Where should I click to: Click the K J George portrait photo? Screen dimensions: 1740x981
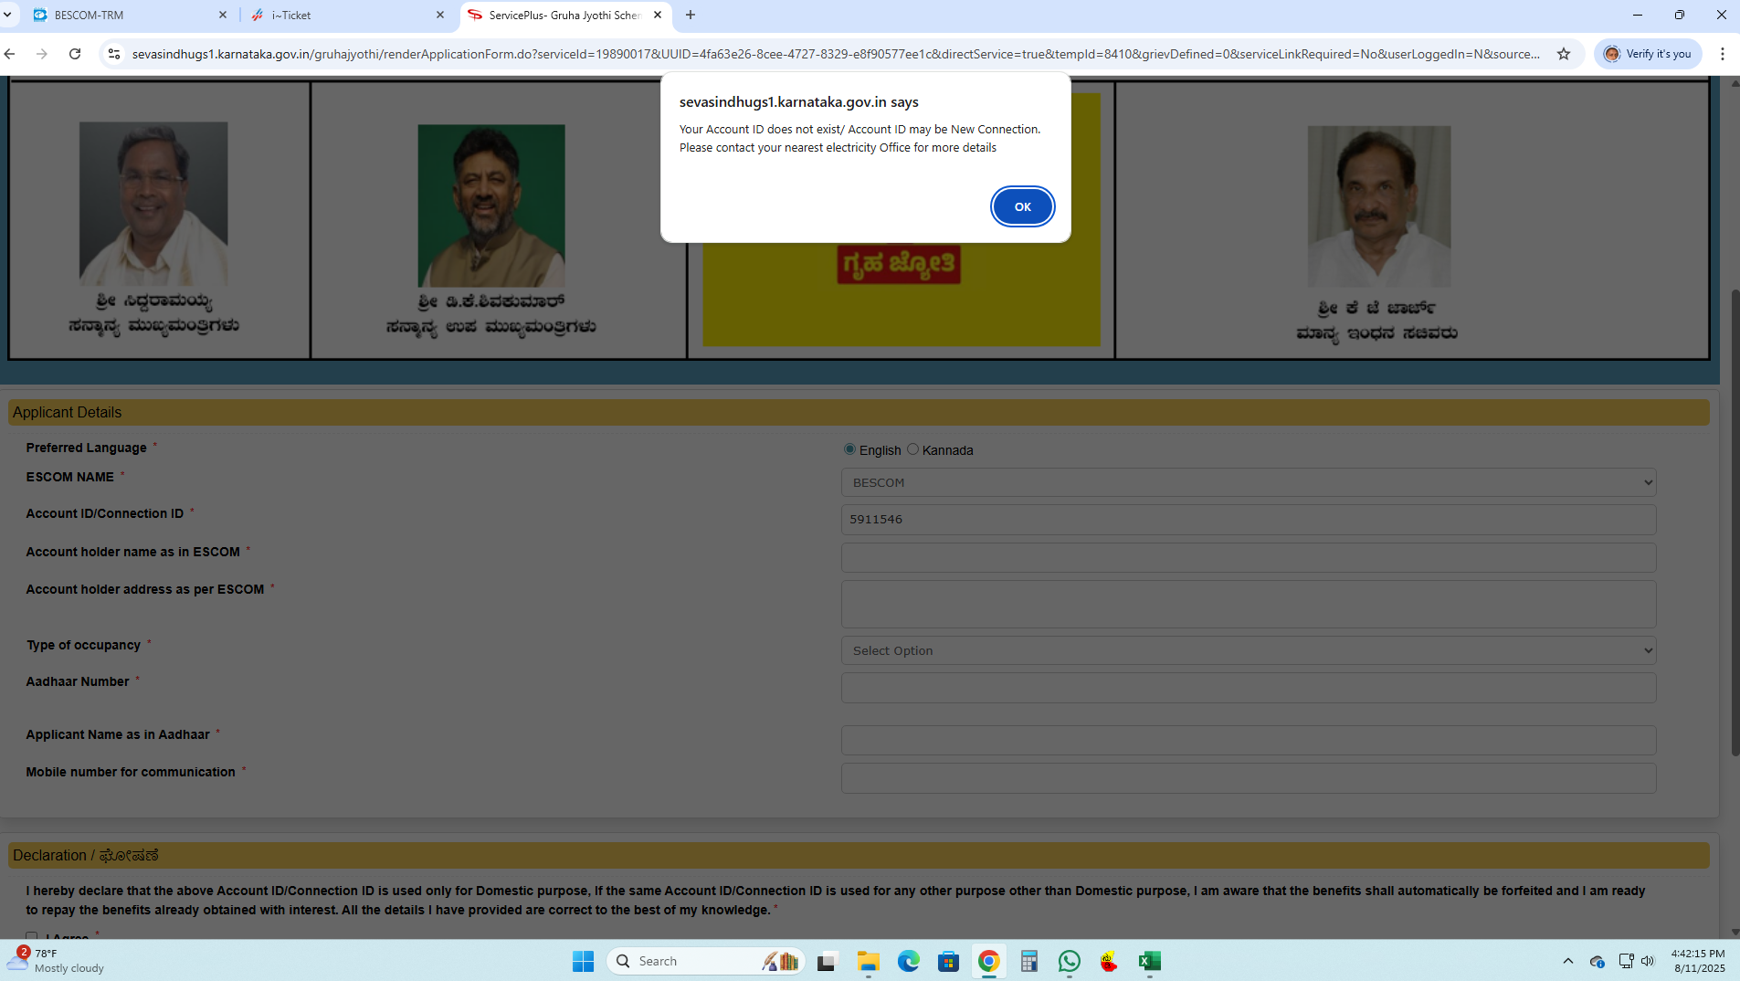1379,206
